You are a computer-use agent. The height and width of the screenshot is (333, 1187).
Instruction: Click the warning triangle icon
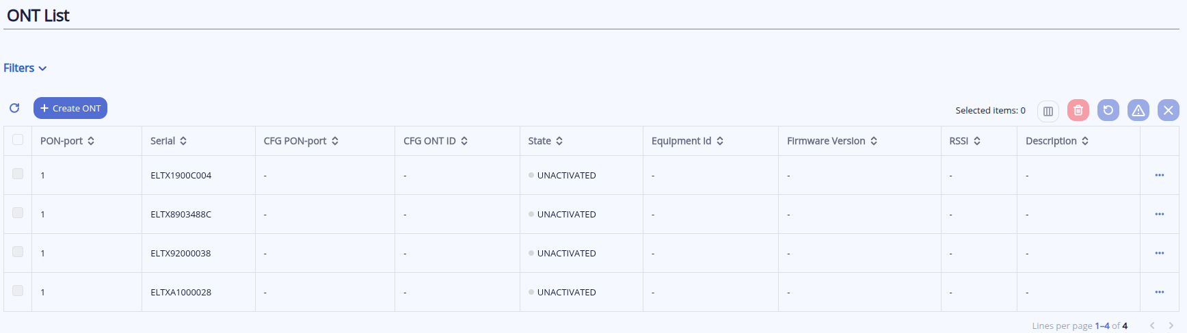click(x=1138, y=110)
